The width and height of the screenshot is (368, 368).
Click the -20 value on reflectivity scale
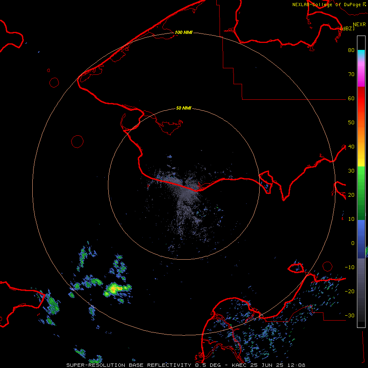tap(350, 291)
